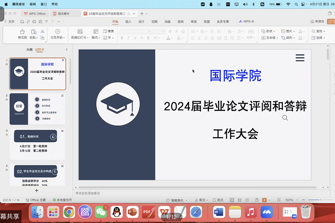Switch to slide sorter view in status bar
This screenshot has width=335, height=223.
coord(239,200)
